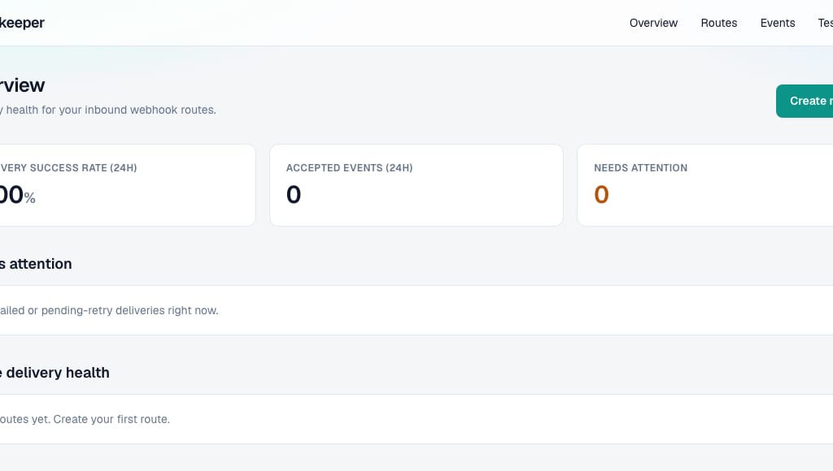The height and width of the screenshot is (471, 833).
Task: Click the 'SUCCESS RATE (24H)' card label
Action: [x=68, y=167]
